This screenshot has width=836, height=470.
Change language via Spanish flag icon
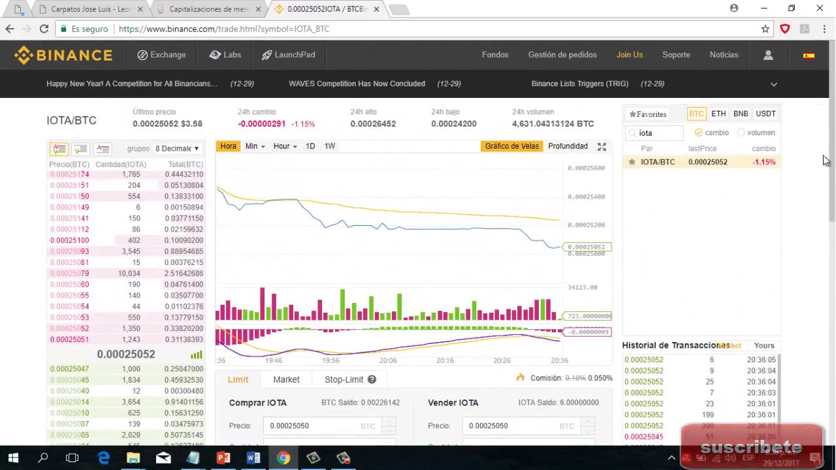click(809, 55)
